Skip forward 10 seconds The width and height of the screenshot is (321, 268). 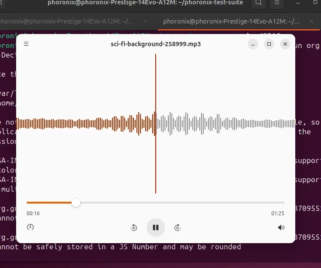click(x=178, y=227)
